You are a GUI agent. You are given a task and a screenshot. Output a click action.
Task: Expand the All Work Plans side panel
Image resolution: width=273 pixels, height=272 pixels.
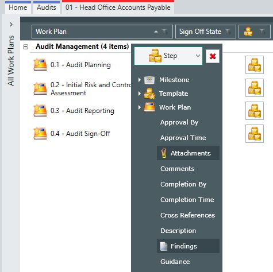tap(11, 25)
